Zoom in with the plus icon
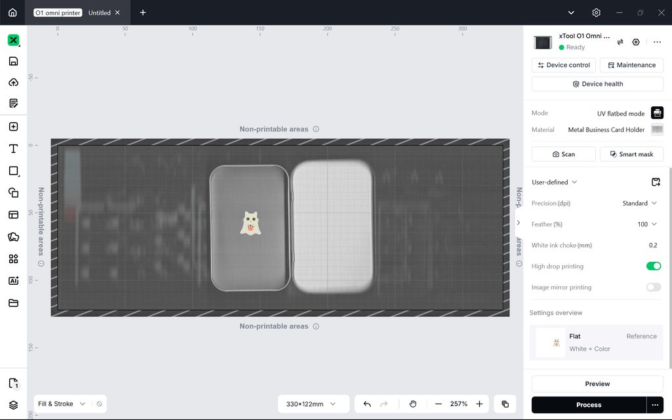 coord(479,404)
